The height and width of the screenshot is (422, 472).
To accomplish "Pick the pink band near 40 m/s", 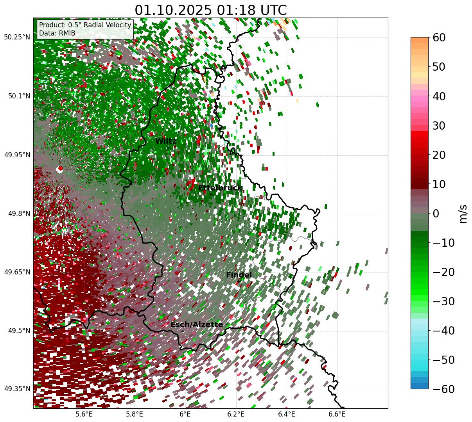I will tap(420, 96).
